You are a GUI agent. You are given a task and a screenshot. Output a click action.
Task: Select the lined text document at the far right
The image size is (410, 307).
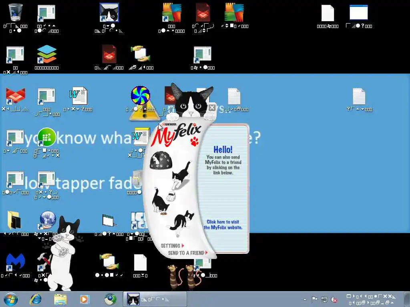pyautogui.click(x=359, y=96)
